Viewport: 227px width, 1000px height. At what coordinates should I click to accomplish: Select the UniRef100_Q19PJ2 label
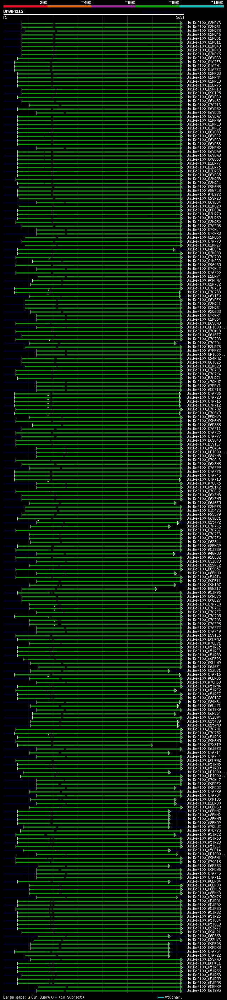203,565
